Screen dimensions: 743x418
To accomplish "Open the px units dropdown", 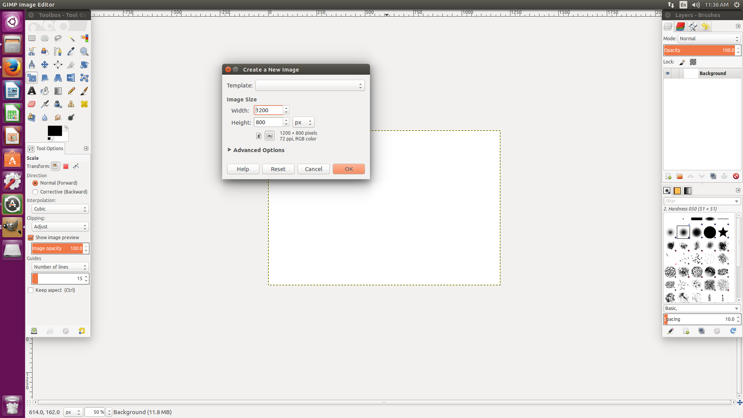I will 303,122.
